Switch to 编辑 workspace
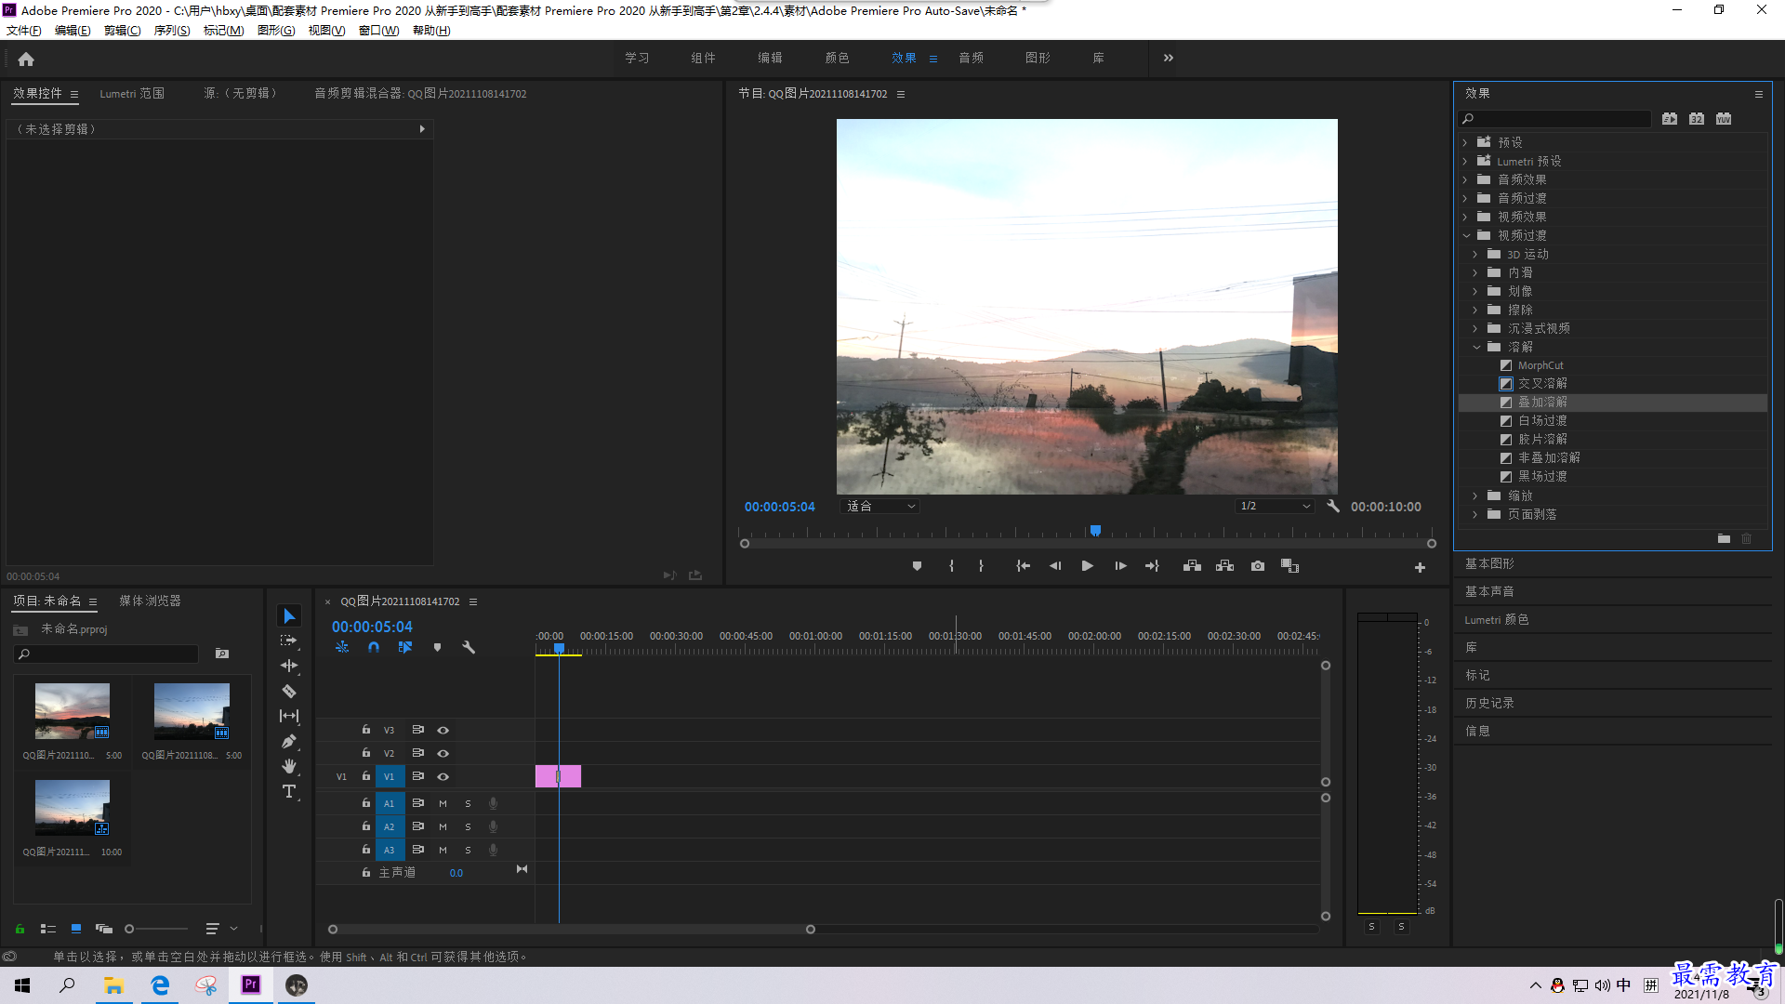Image resolution: width=1785 pixels, height=1004 pixels. pyautogui.click(x=770, y=58)
